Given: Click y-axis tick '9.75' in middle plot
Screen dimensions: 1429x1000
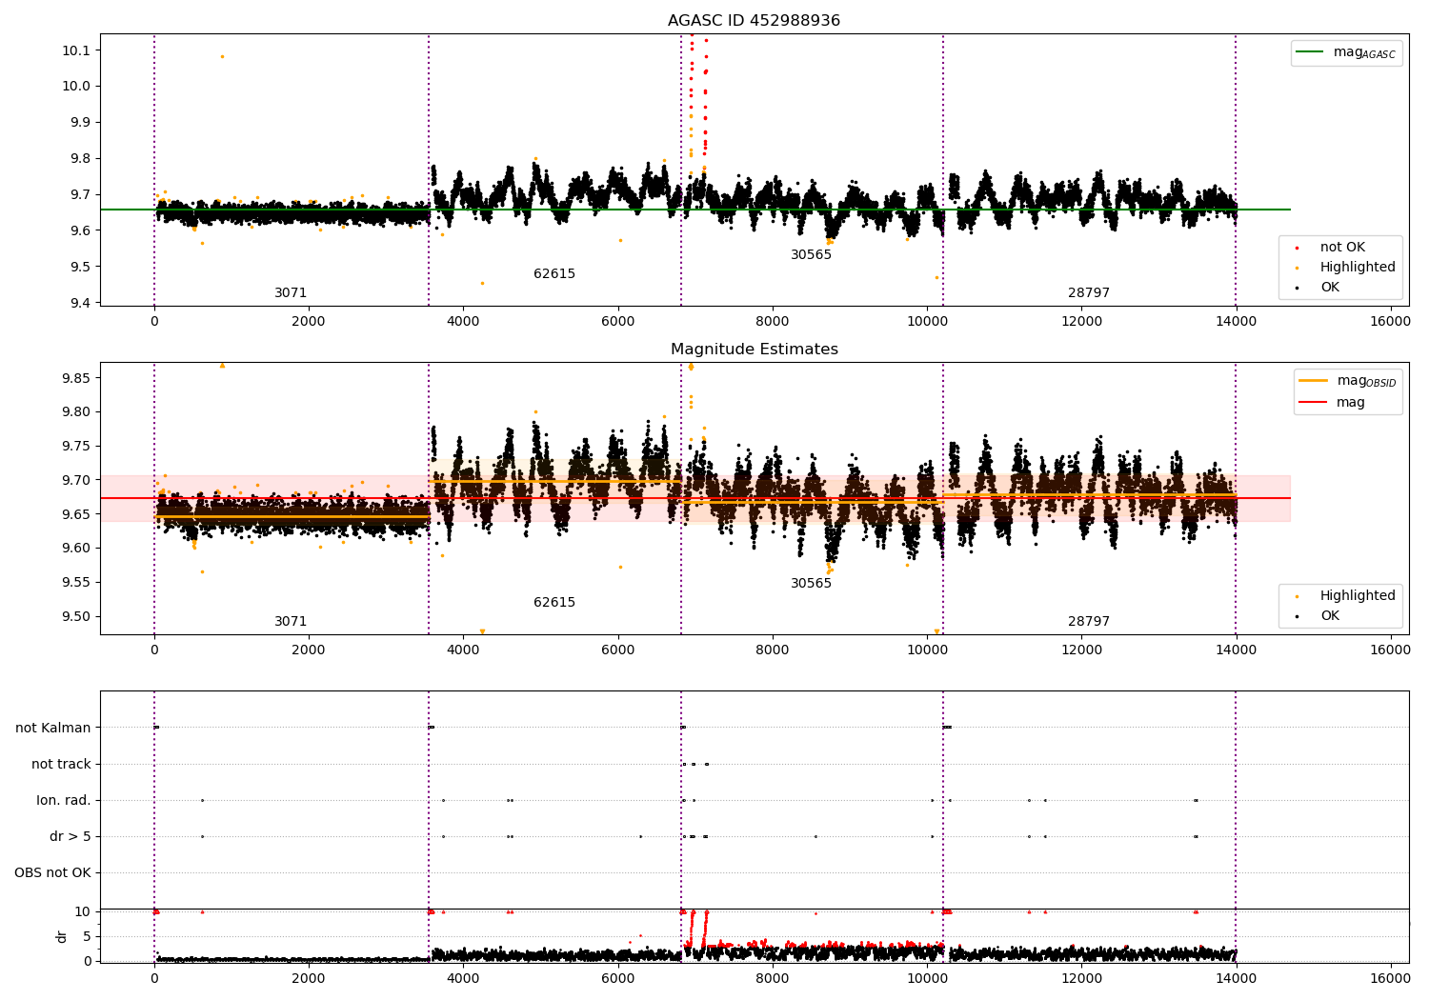Looking at the screenshot, I should (x=76, y=446).
